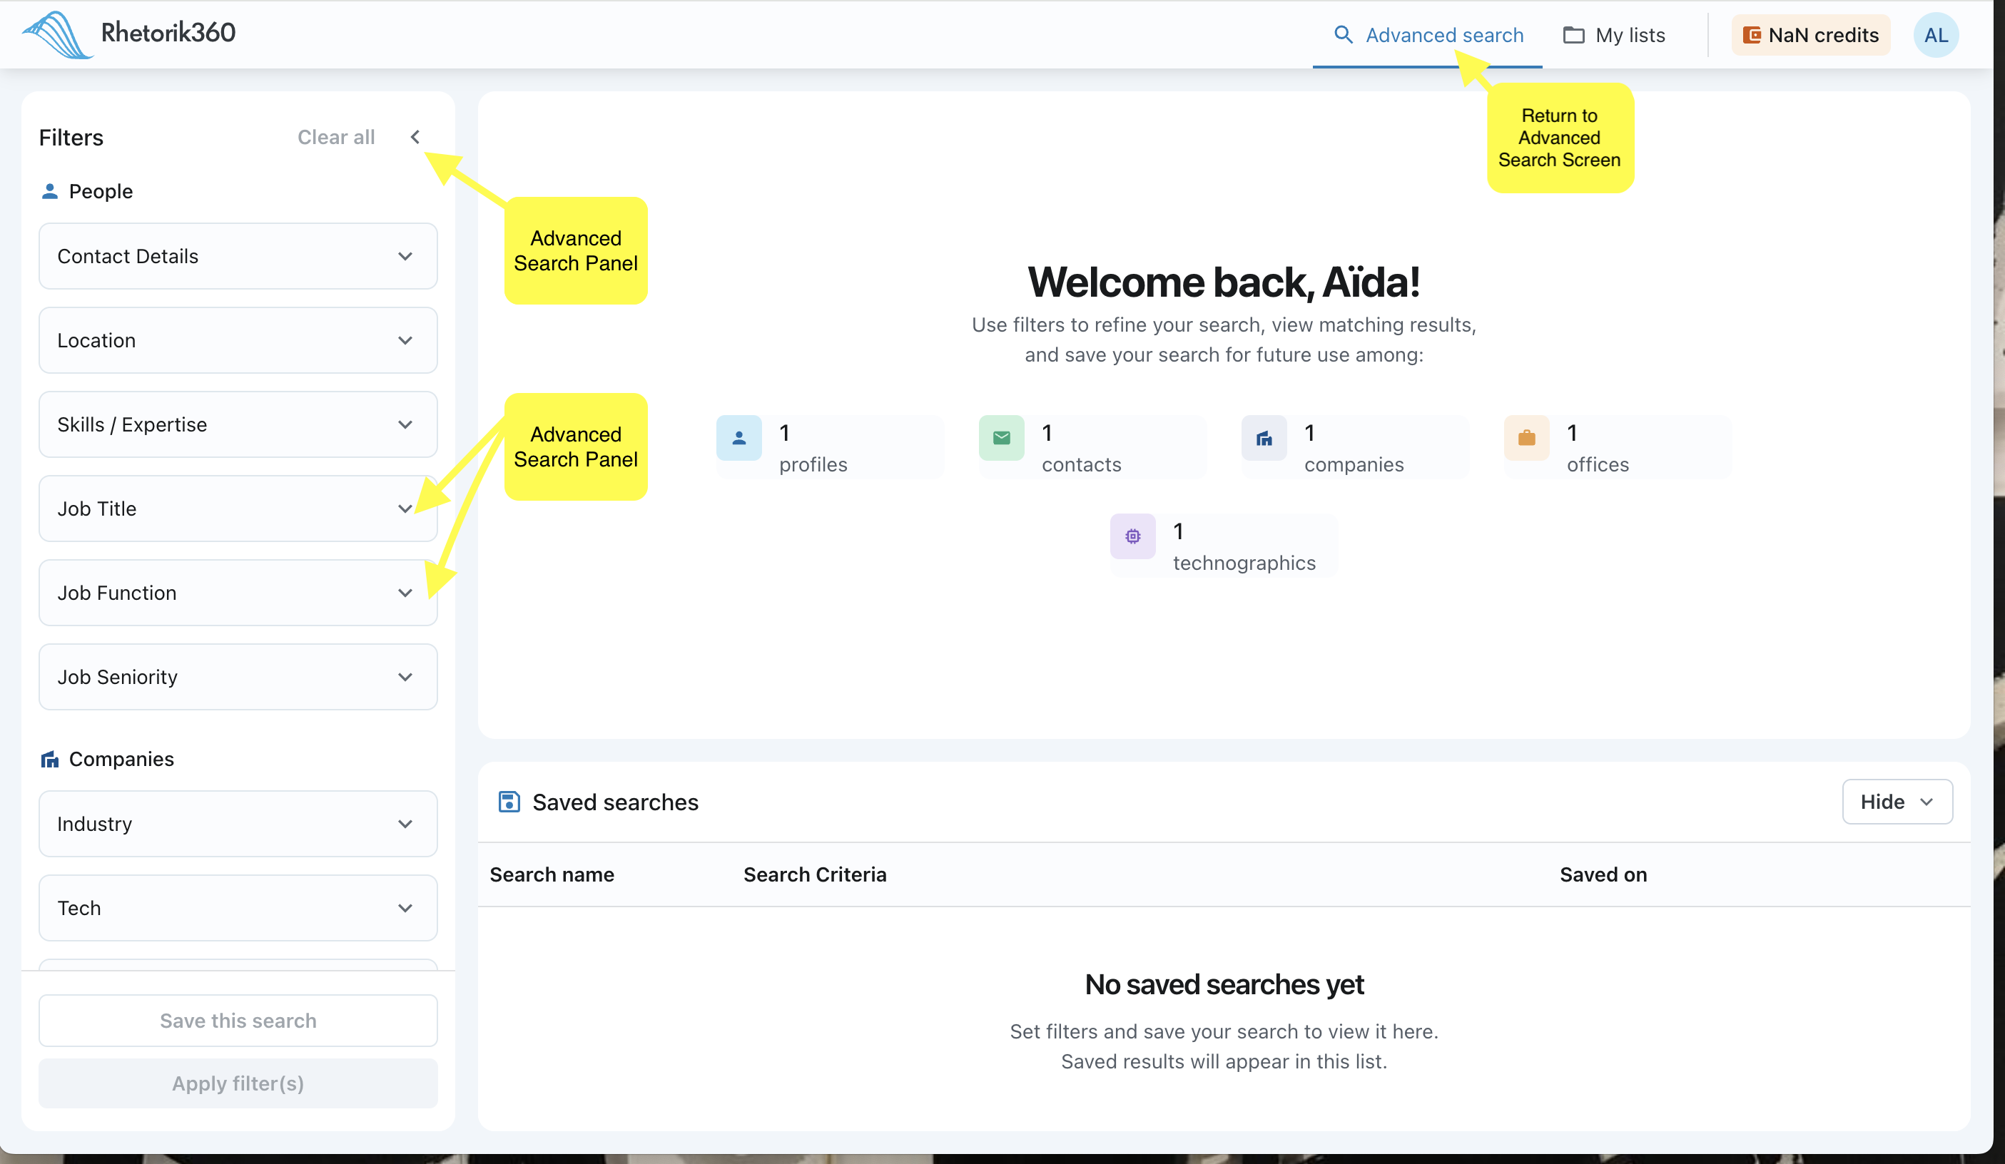Image resolution: width=2005 pixels, height=1164 pixels.
Task: Expand the Industry filter
Action: 238,824
